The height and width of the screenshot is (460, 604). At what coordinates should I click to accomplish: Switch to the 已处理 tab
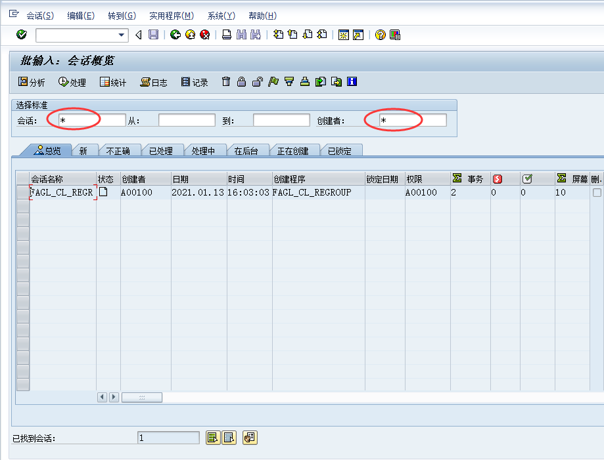coord(160,151)
